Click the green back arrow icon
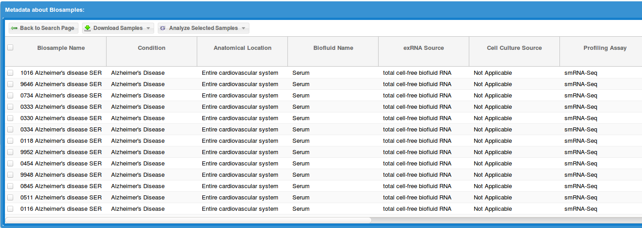642x228 pixels. pos(14,28)
